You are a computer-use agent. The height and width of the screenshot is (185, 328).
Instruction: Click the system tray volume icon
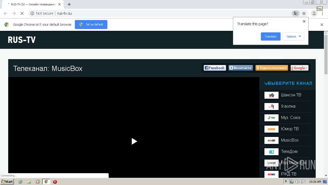pyautogui.click(x=297, y=182)
